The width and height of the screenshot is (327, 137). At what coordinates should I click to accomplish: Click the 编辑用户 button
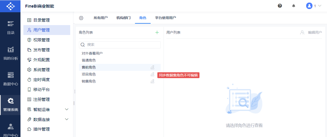(x=311, y=32)
